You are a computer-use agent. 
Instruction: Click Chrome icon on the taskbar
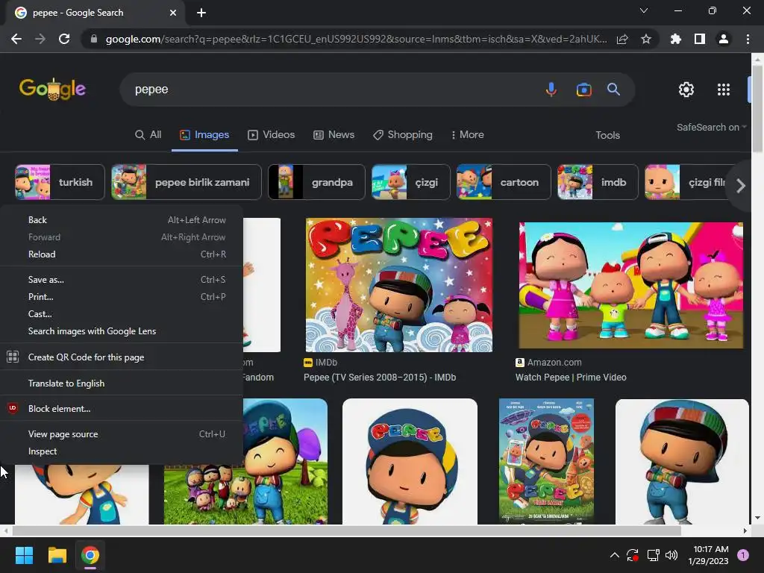(90, 555)
